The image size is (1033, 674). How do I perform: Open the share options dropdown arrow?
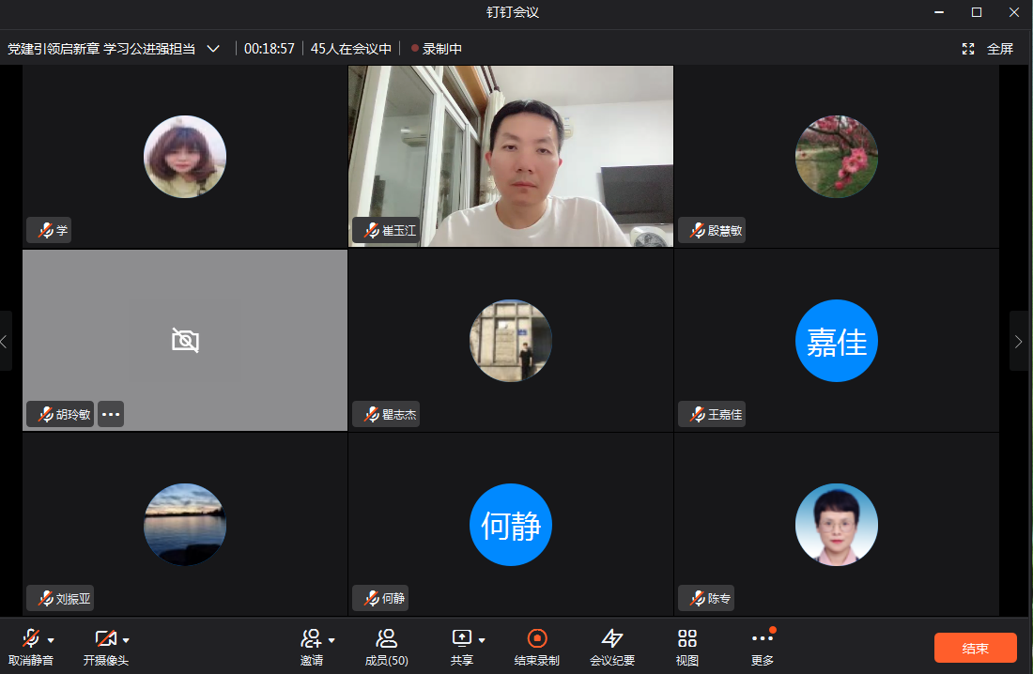pos(482,640)
